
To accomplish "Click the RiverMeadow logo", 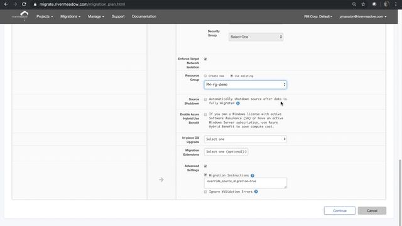I will [x=20, y=16].
